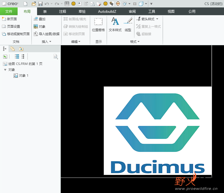
Task: Toggle the 位置栅格 grid display
Action: (x=98, y=24)
